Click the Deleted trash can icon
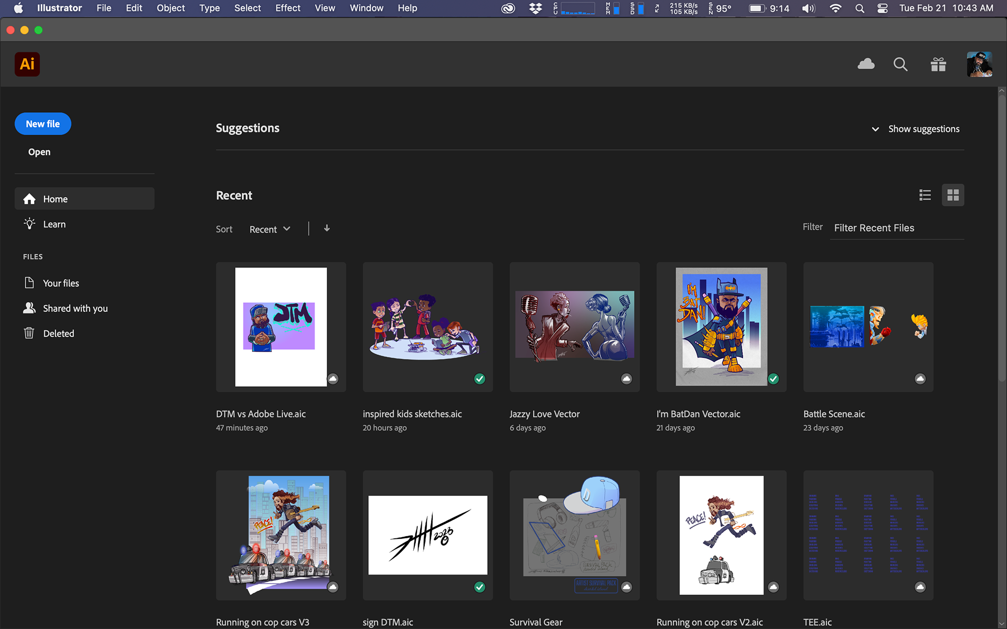Image resolution: width=1007 pixels, height=629 pixels. pos(29,333)
